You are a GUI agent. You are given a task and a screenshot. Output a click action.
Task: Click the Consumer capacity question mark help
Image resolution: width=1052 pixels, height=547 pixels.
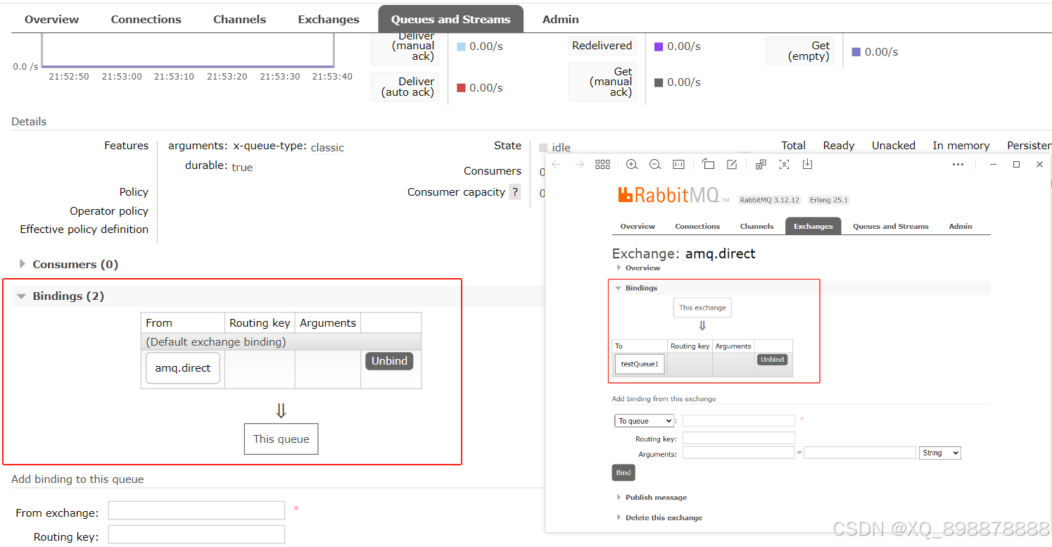tap(515, 192)
